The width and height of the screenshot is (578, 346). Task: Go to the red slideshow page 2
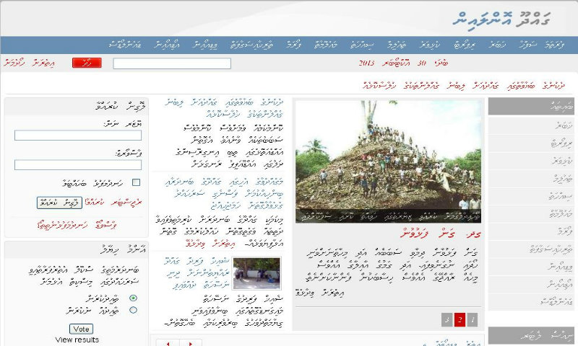(x=460, y=320)
